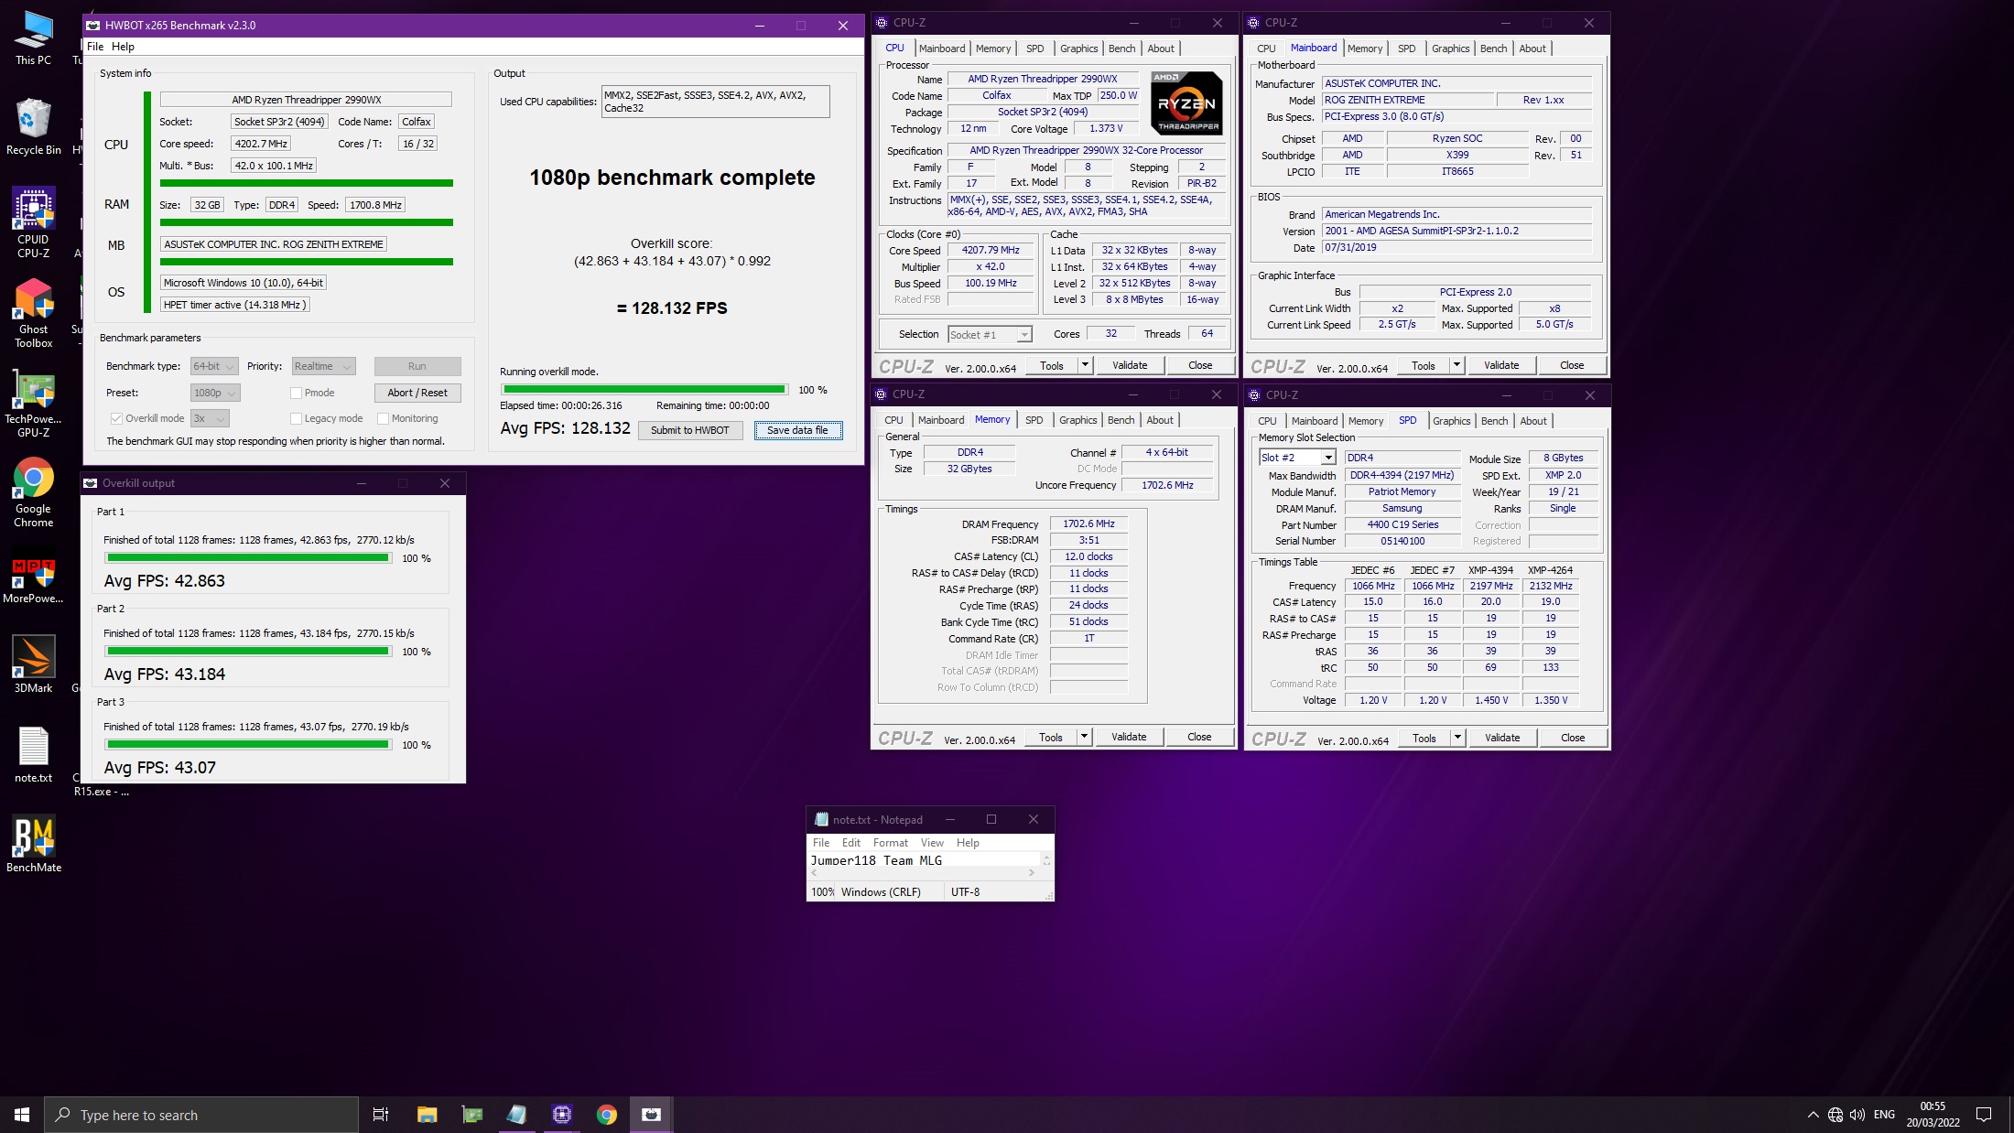Switch to Graphics tab in Mainboard CPU-Z window
The image size is (2014, 1133).
tap(1450, 49)
